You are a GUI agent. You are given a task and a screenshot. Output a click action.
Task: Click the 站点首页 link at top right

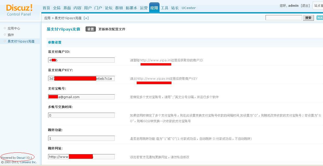pyautogui.click(x=319, y=5)
